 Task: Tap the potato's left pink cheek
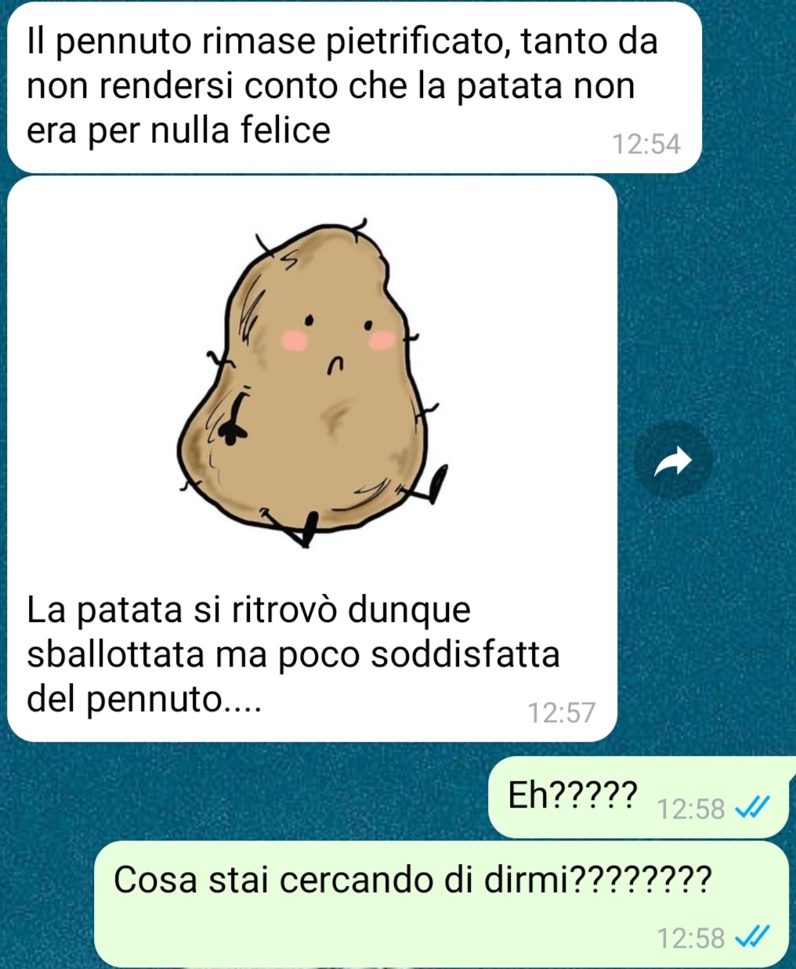pyautogui.click(x=294, y=339)
